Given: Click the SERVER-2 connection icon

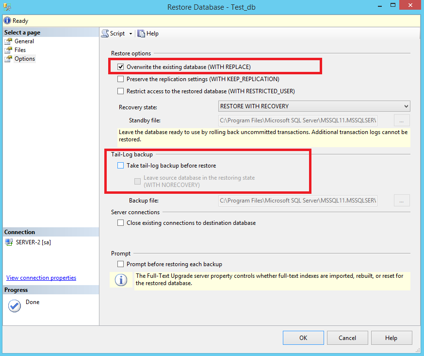Looking at the screenshot, I should point(9,242).
